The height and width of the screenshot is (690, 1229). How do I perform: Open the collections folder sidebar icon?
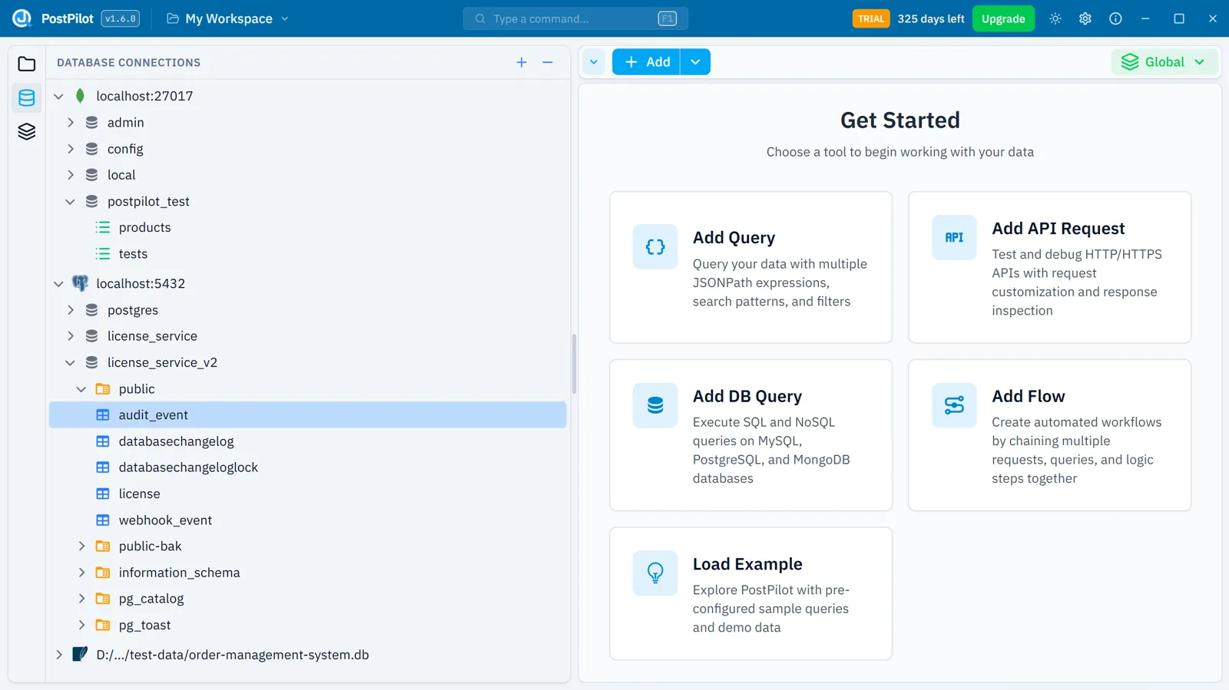coord(27,64)
